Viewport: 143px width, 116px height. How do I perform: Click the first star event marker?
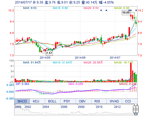coord(101,10)
